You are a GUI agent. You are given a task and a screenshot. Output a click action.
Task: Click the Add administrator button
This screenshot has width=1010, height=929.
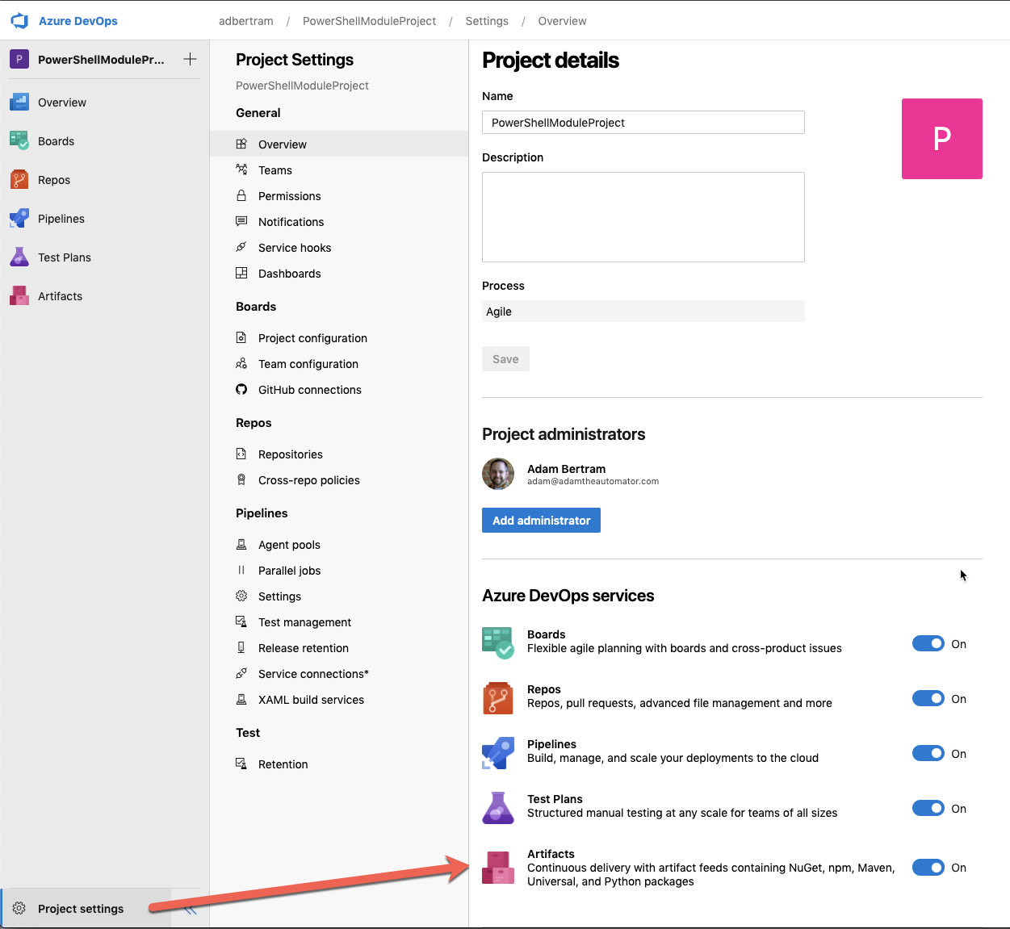[x=541, y=520]
